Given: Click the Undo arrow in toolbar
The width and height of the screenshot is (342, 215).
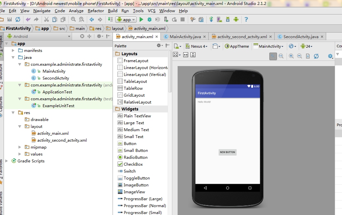Looking at the screenshot, I should pos(28,20).
